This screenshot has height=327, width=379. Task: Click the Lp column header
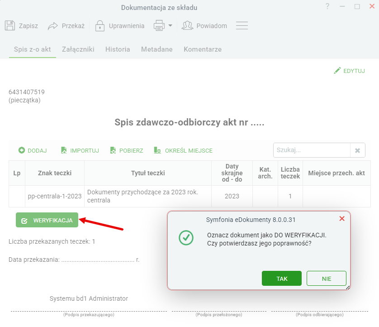pyautogui.click(x=17, y=173)
